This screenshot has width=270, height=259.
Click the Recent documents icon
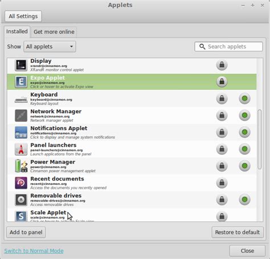21,183
